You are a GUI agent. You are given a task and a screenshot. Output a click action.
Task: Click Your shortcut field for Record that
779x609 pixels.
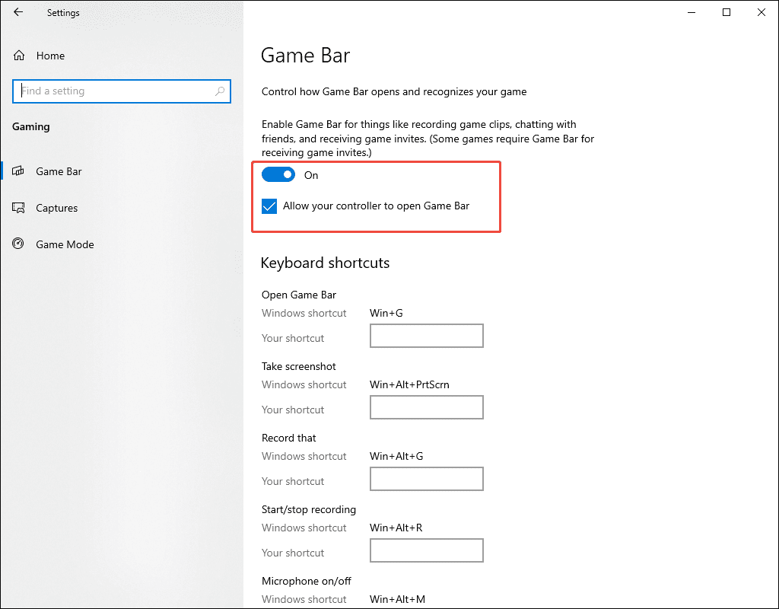[x=426, y=479]
